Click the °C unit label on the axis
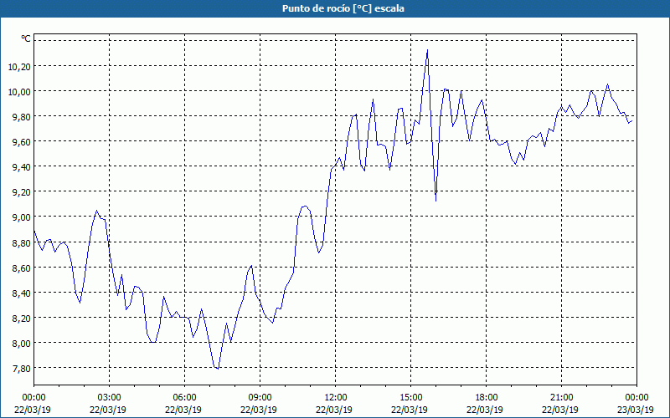The height and width of the screenshot is (418, 670). 26,38
